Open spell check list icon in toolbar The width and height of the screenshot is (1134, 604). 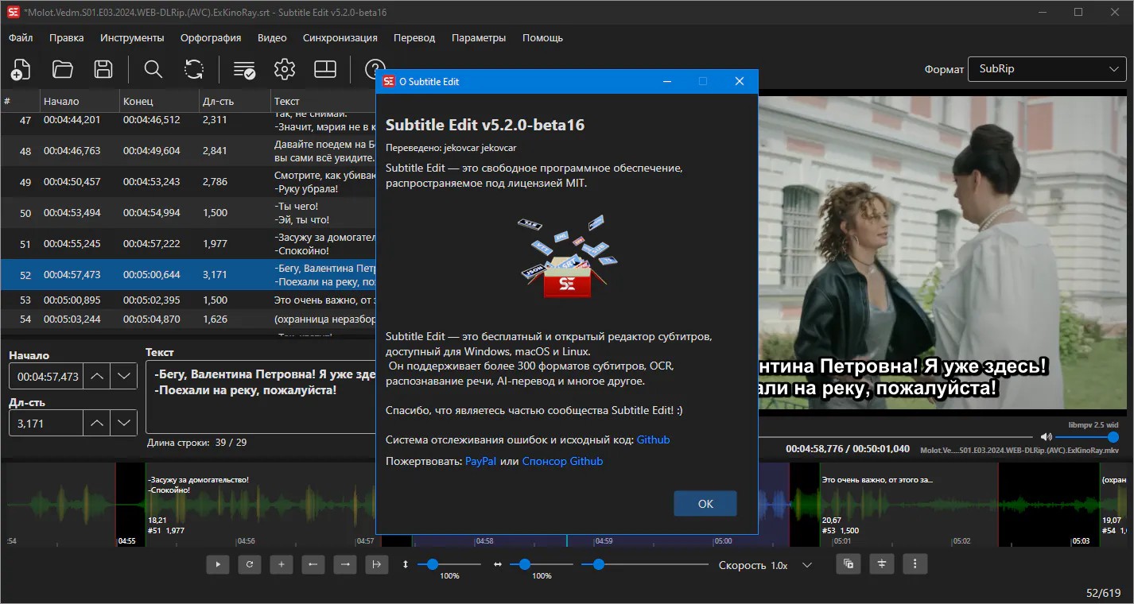[244, 69]
